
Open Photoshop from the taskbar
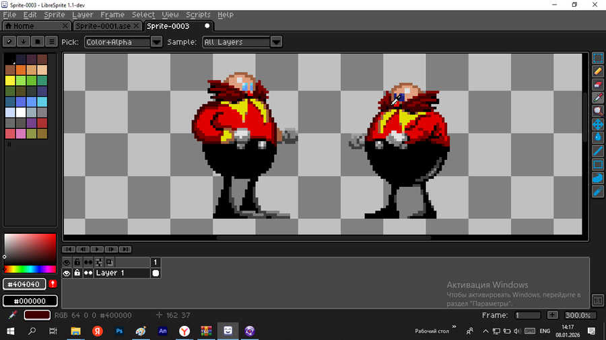(119, 331)
